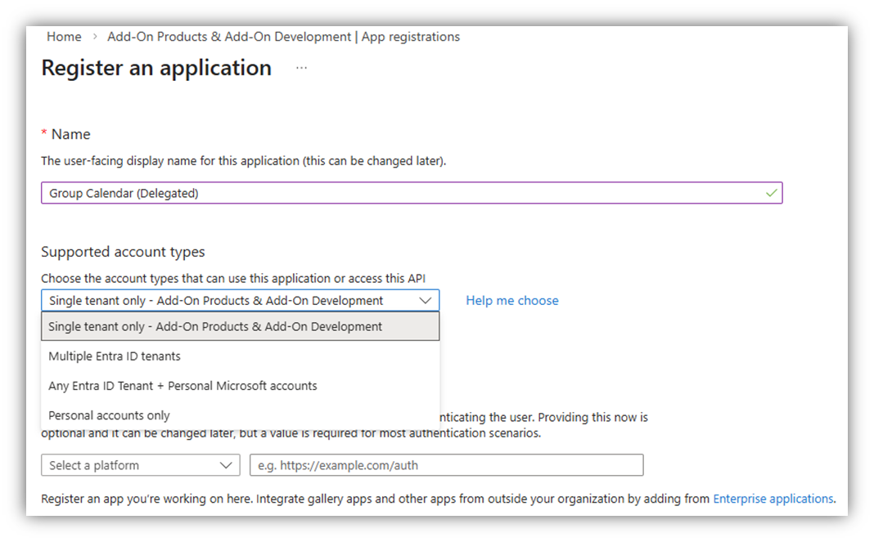Click the account types dropdown chevron arrow
The image size is (874, 542).
426,301
